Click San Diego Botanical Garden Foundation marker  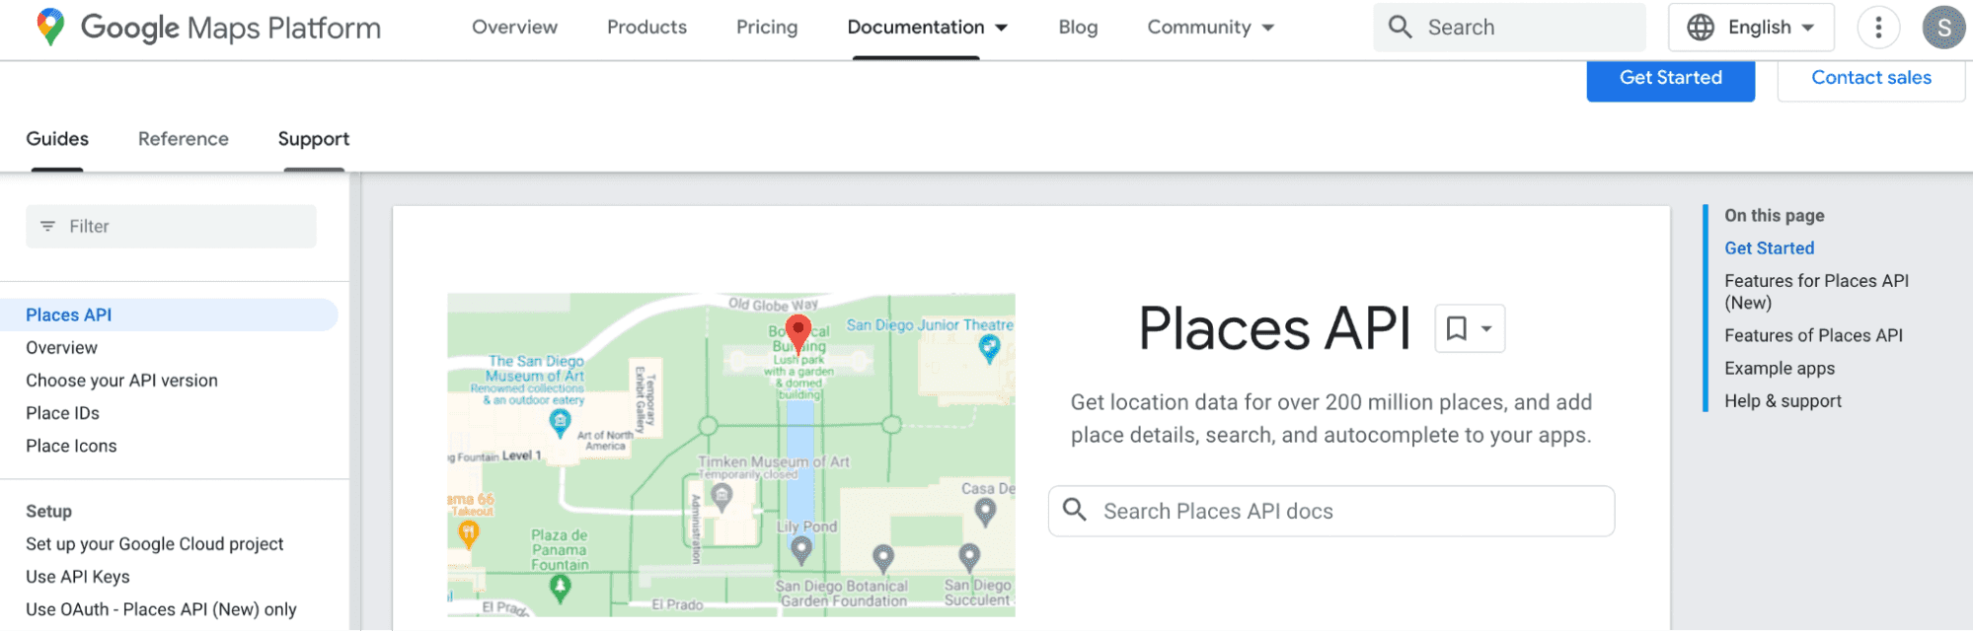coord(883,559)
